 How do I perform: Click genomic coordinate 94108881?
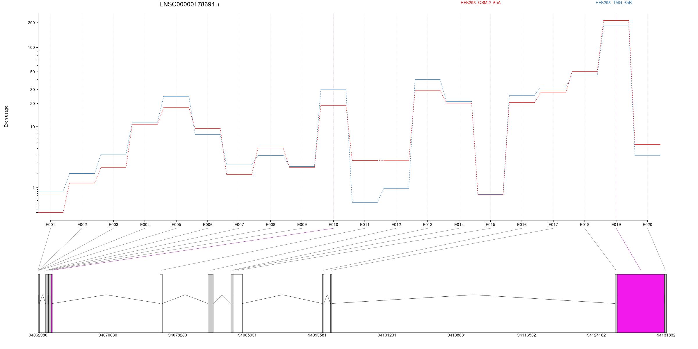[x=457, y=335]
